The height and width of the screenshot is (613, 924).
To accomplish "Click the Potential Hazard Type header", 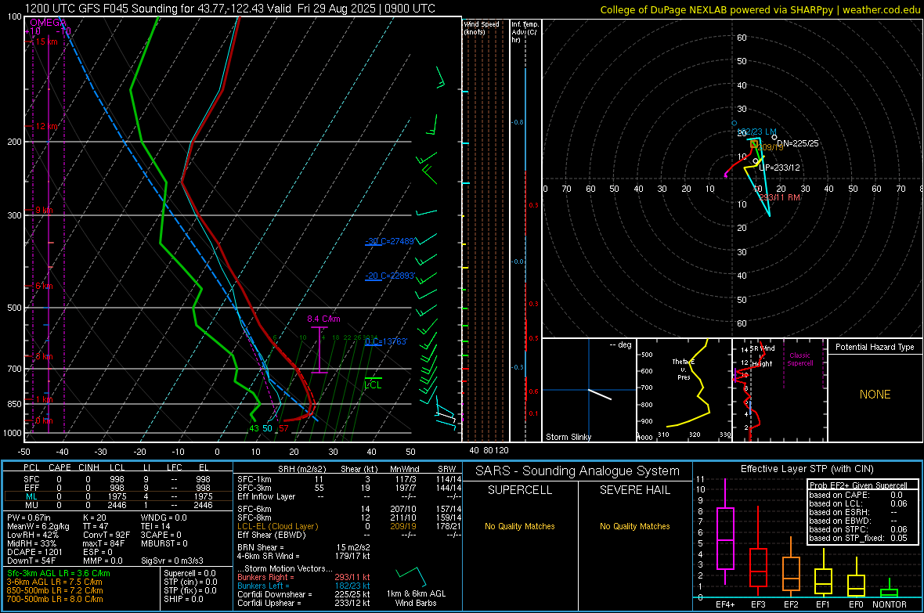I will click(875, 347).
